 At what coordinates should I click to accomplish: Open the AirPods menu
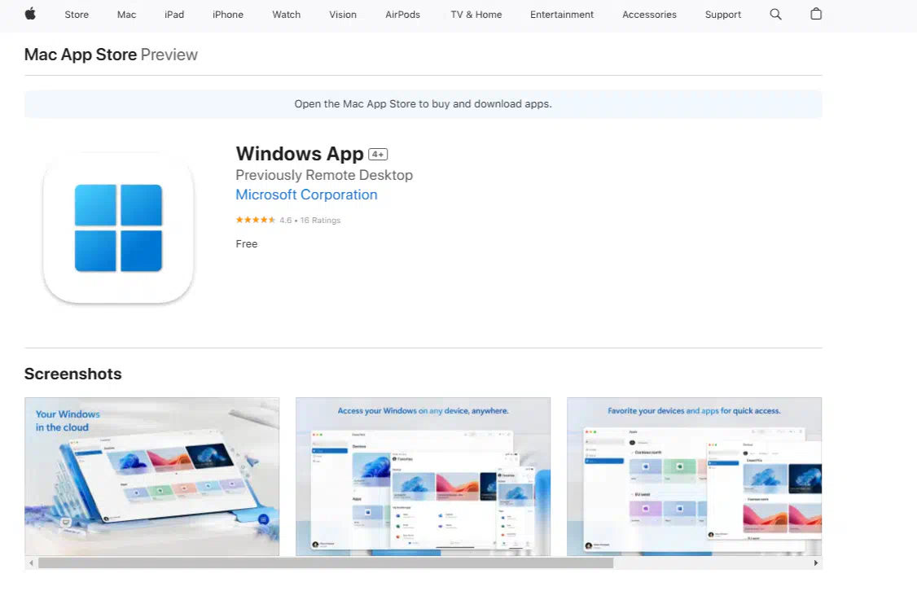[403, 15]
